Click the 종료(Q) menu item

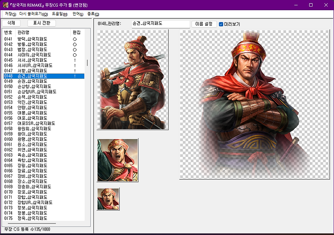coord(93,14)
